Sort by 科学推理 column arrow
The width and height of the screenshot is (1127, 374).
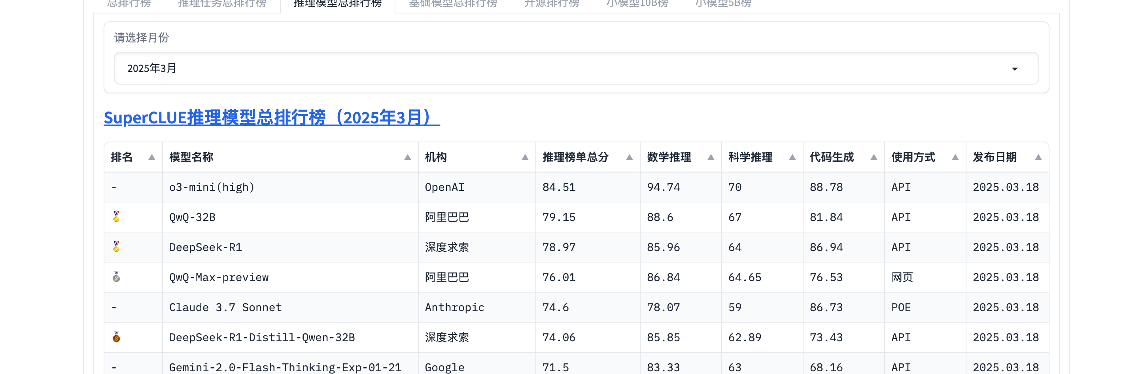click(792, 157)
